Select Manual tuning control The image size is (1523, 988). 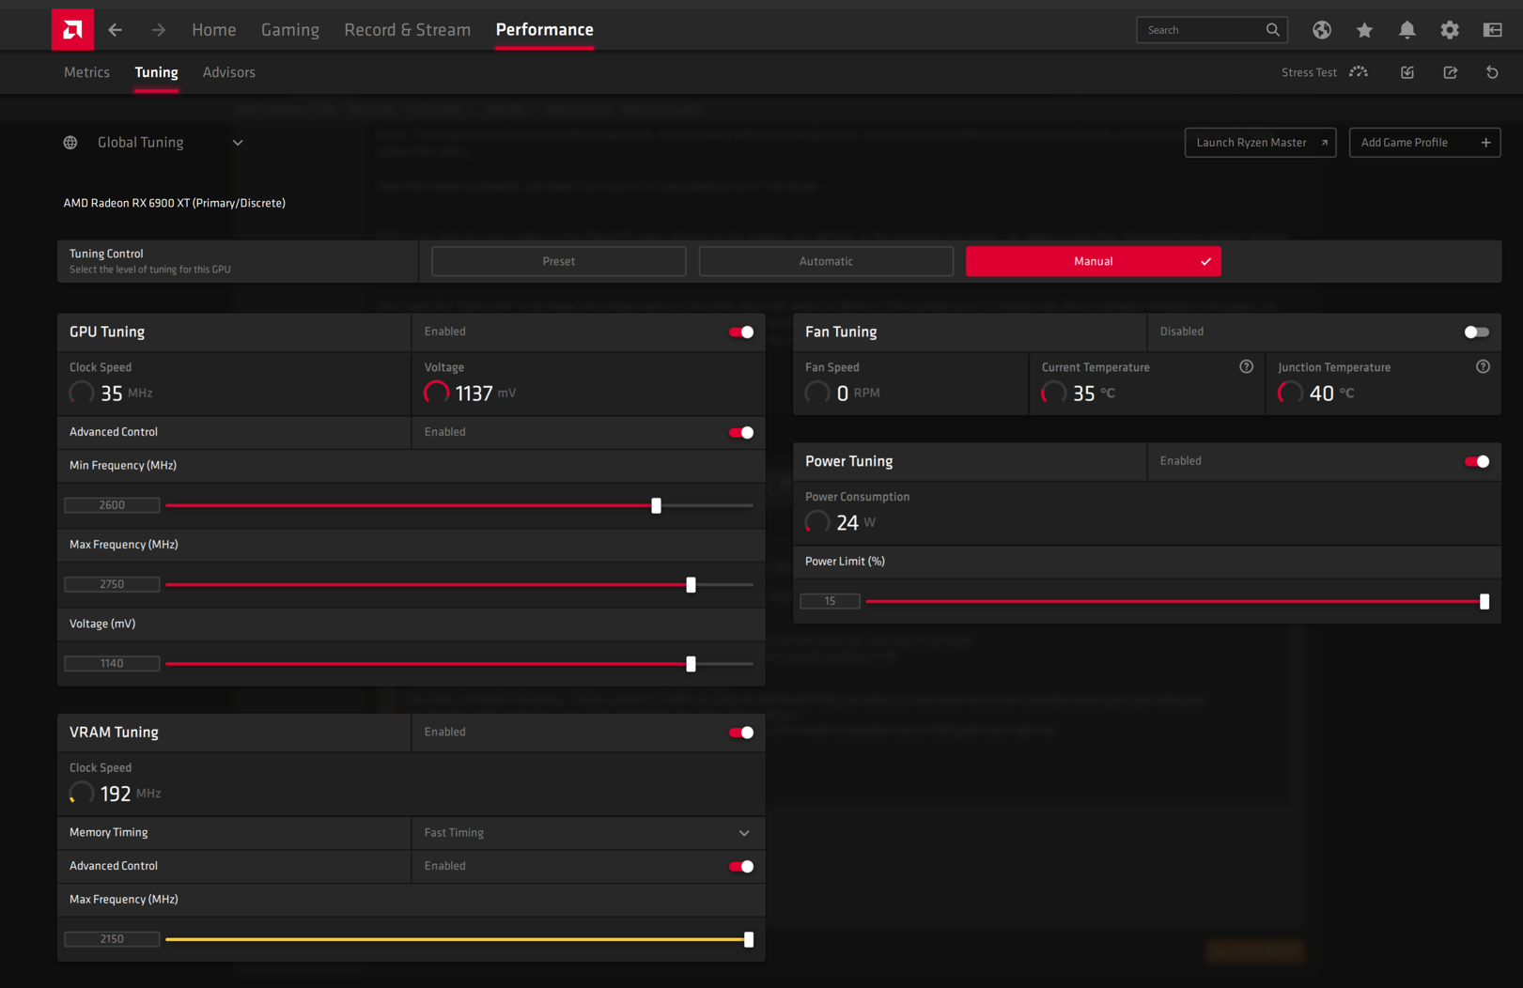click(1094, 261)
